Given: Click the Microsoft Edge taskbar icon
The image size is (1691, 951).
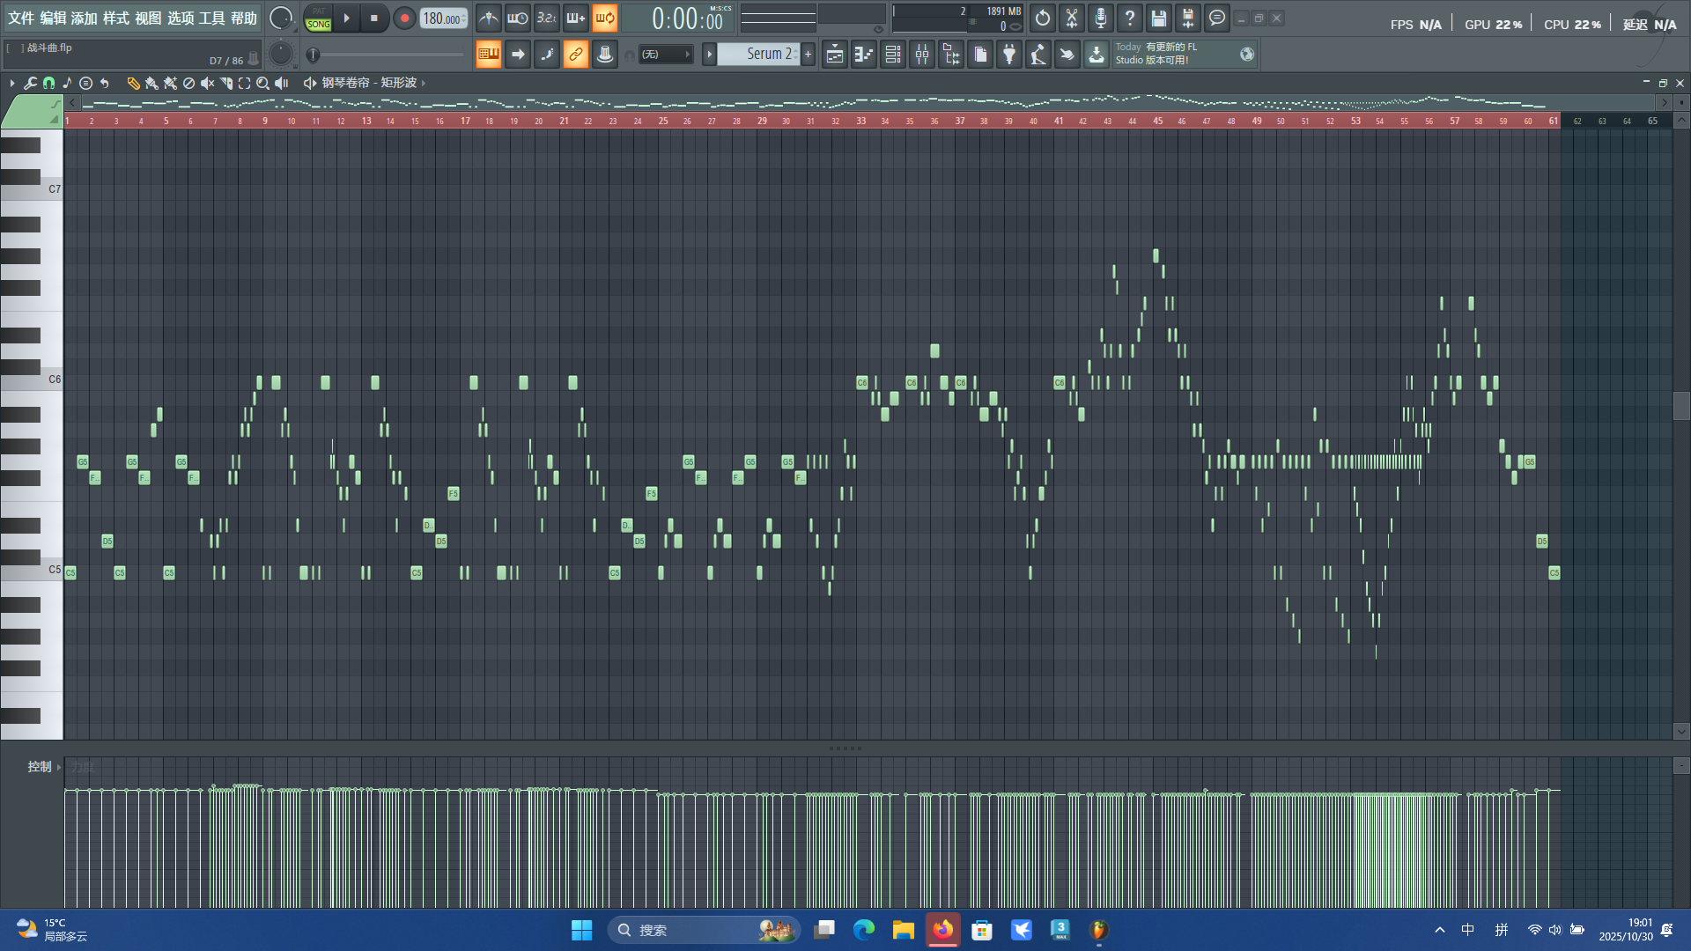Looking at the screenshot, I should pos(863,930).
